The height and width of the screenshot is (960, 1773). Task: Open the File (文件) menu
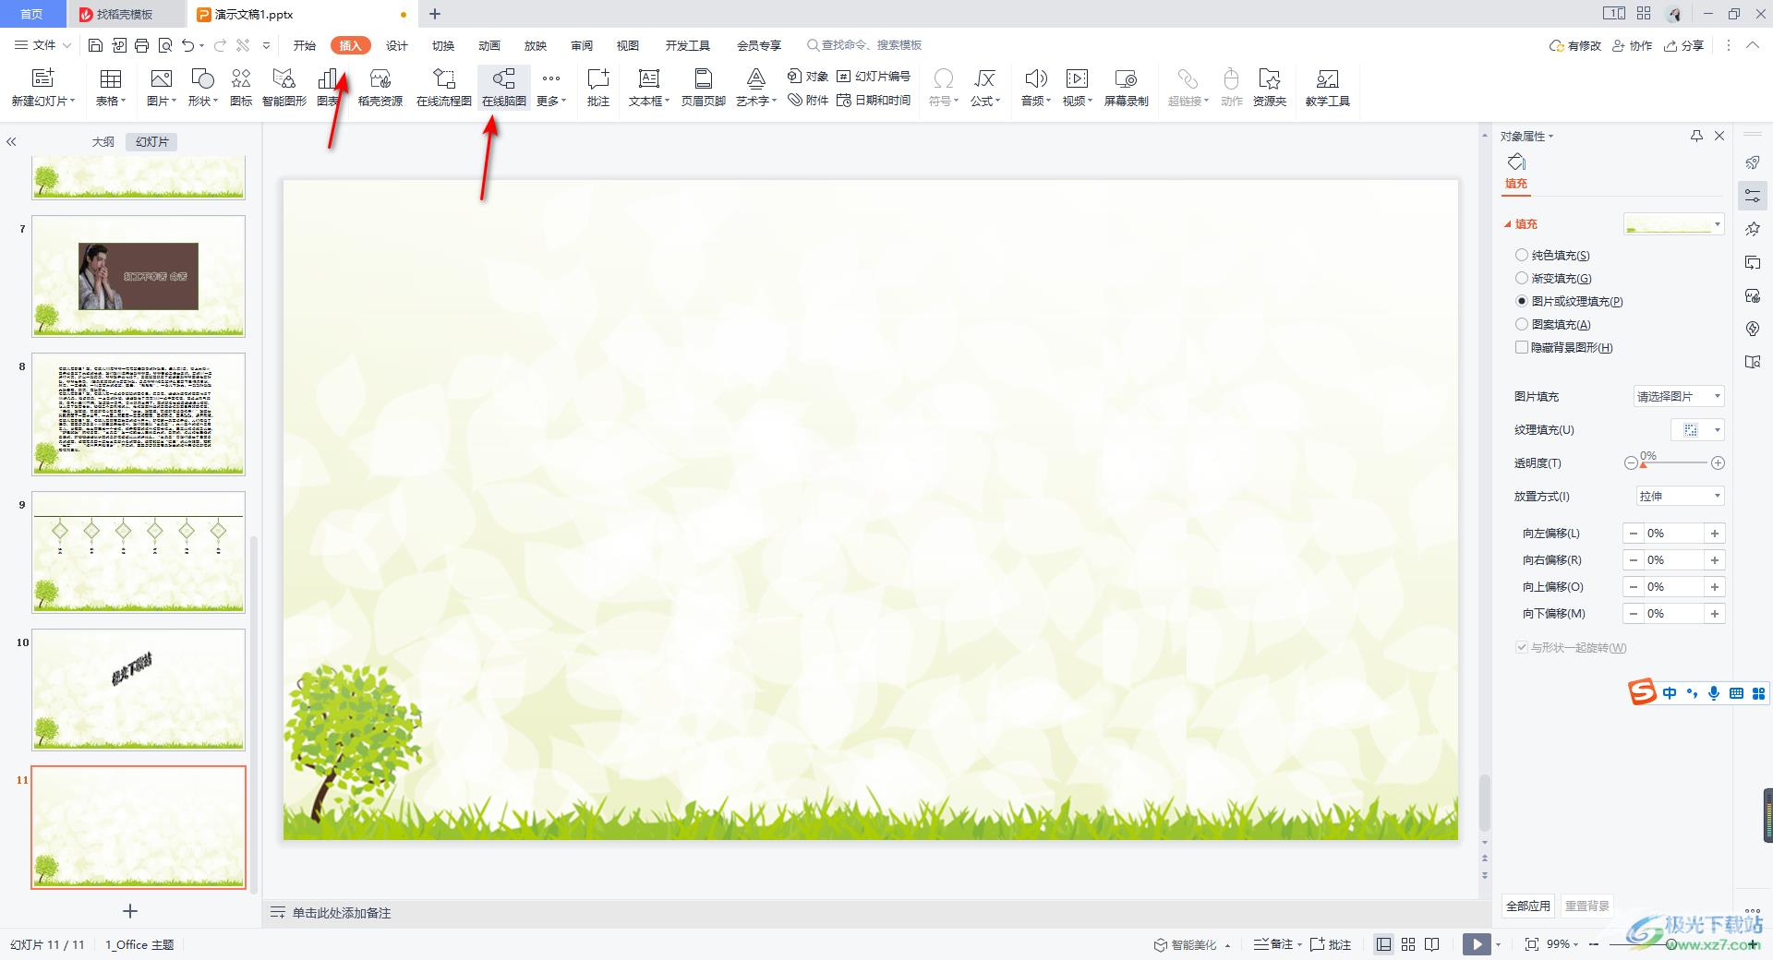(x=42, y=45)
